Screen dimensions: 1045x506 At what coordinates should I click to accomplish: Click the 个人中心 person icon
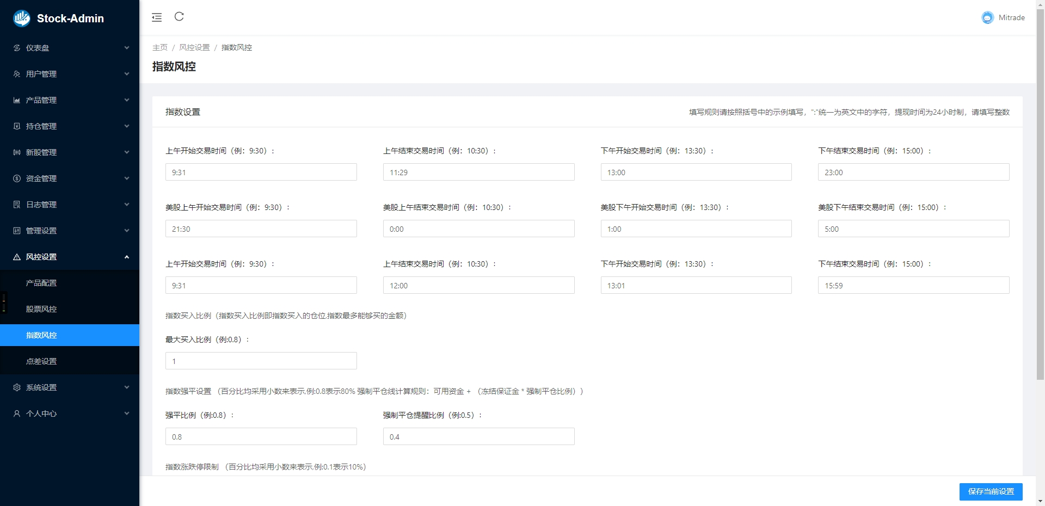point(17,414)
